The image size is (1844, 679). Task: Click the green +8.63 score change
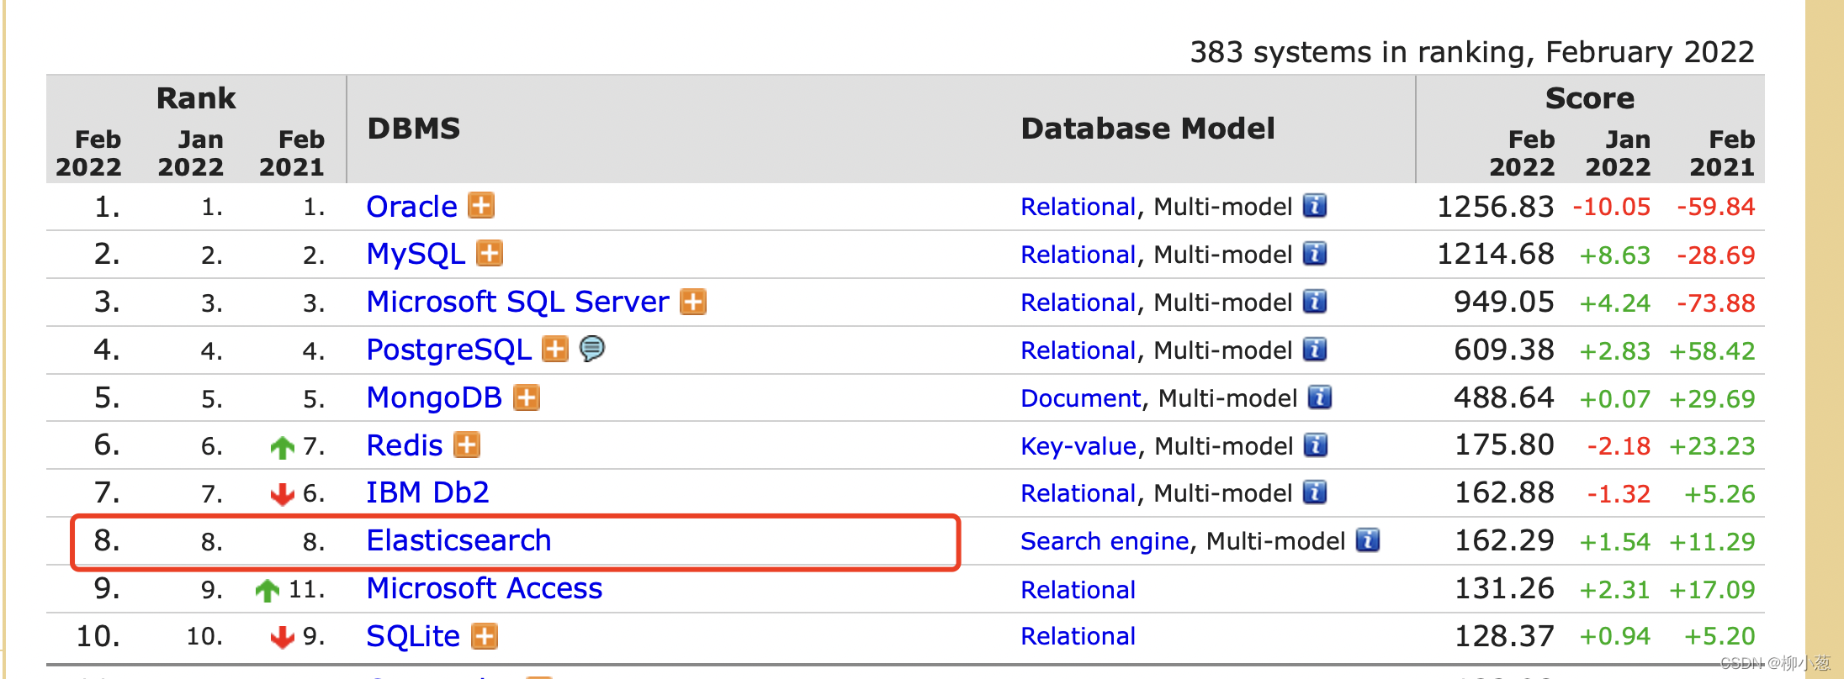click(x=1615, y=255)
